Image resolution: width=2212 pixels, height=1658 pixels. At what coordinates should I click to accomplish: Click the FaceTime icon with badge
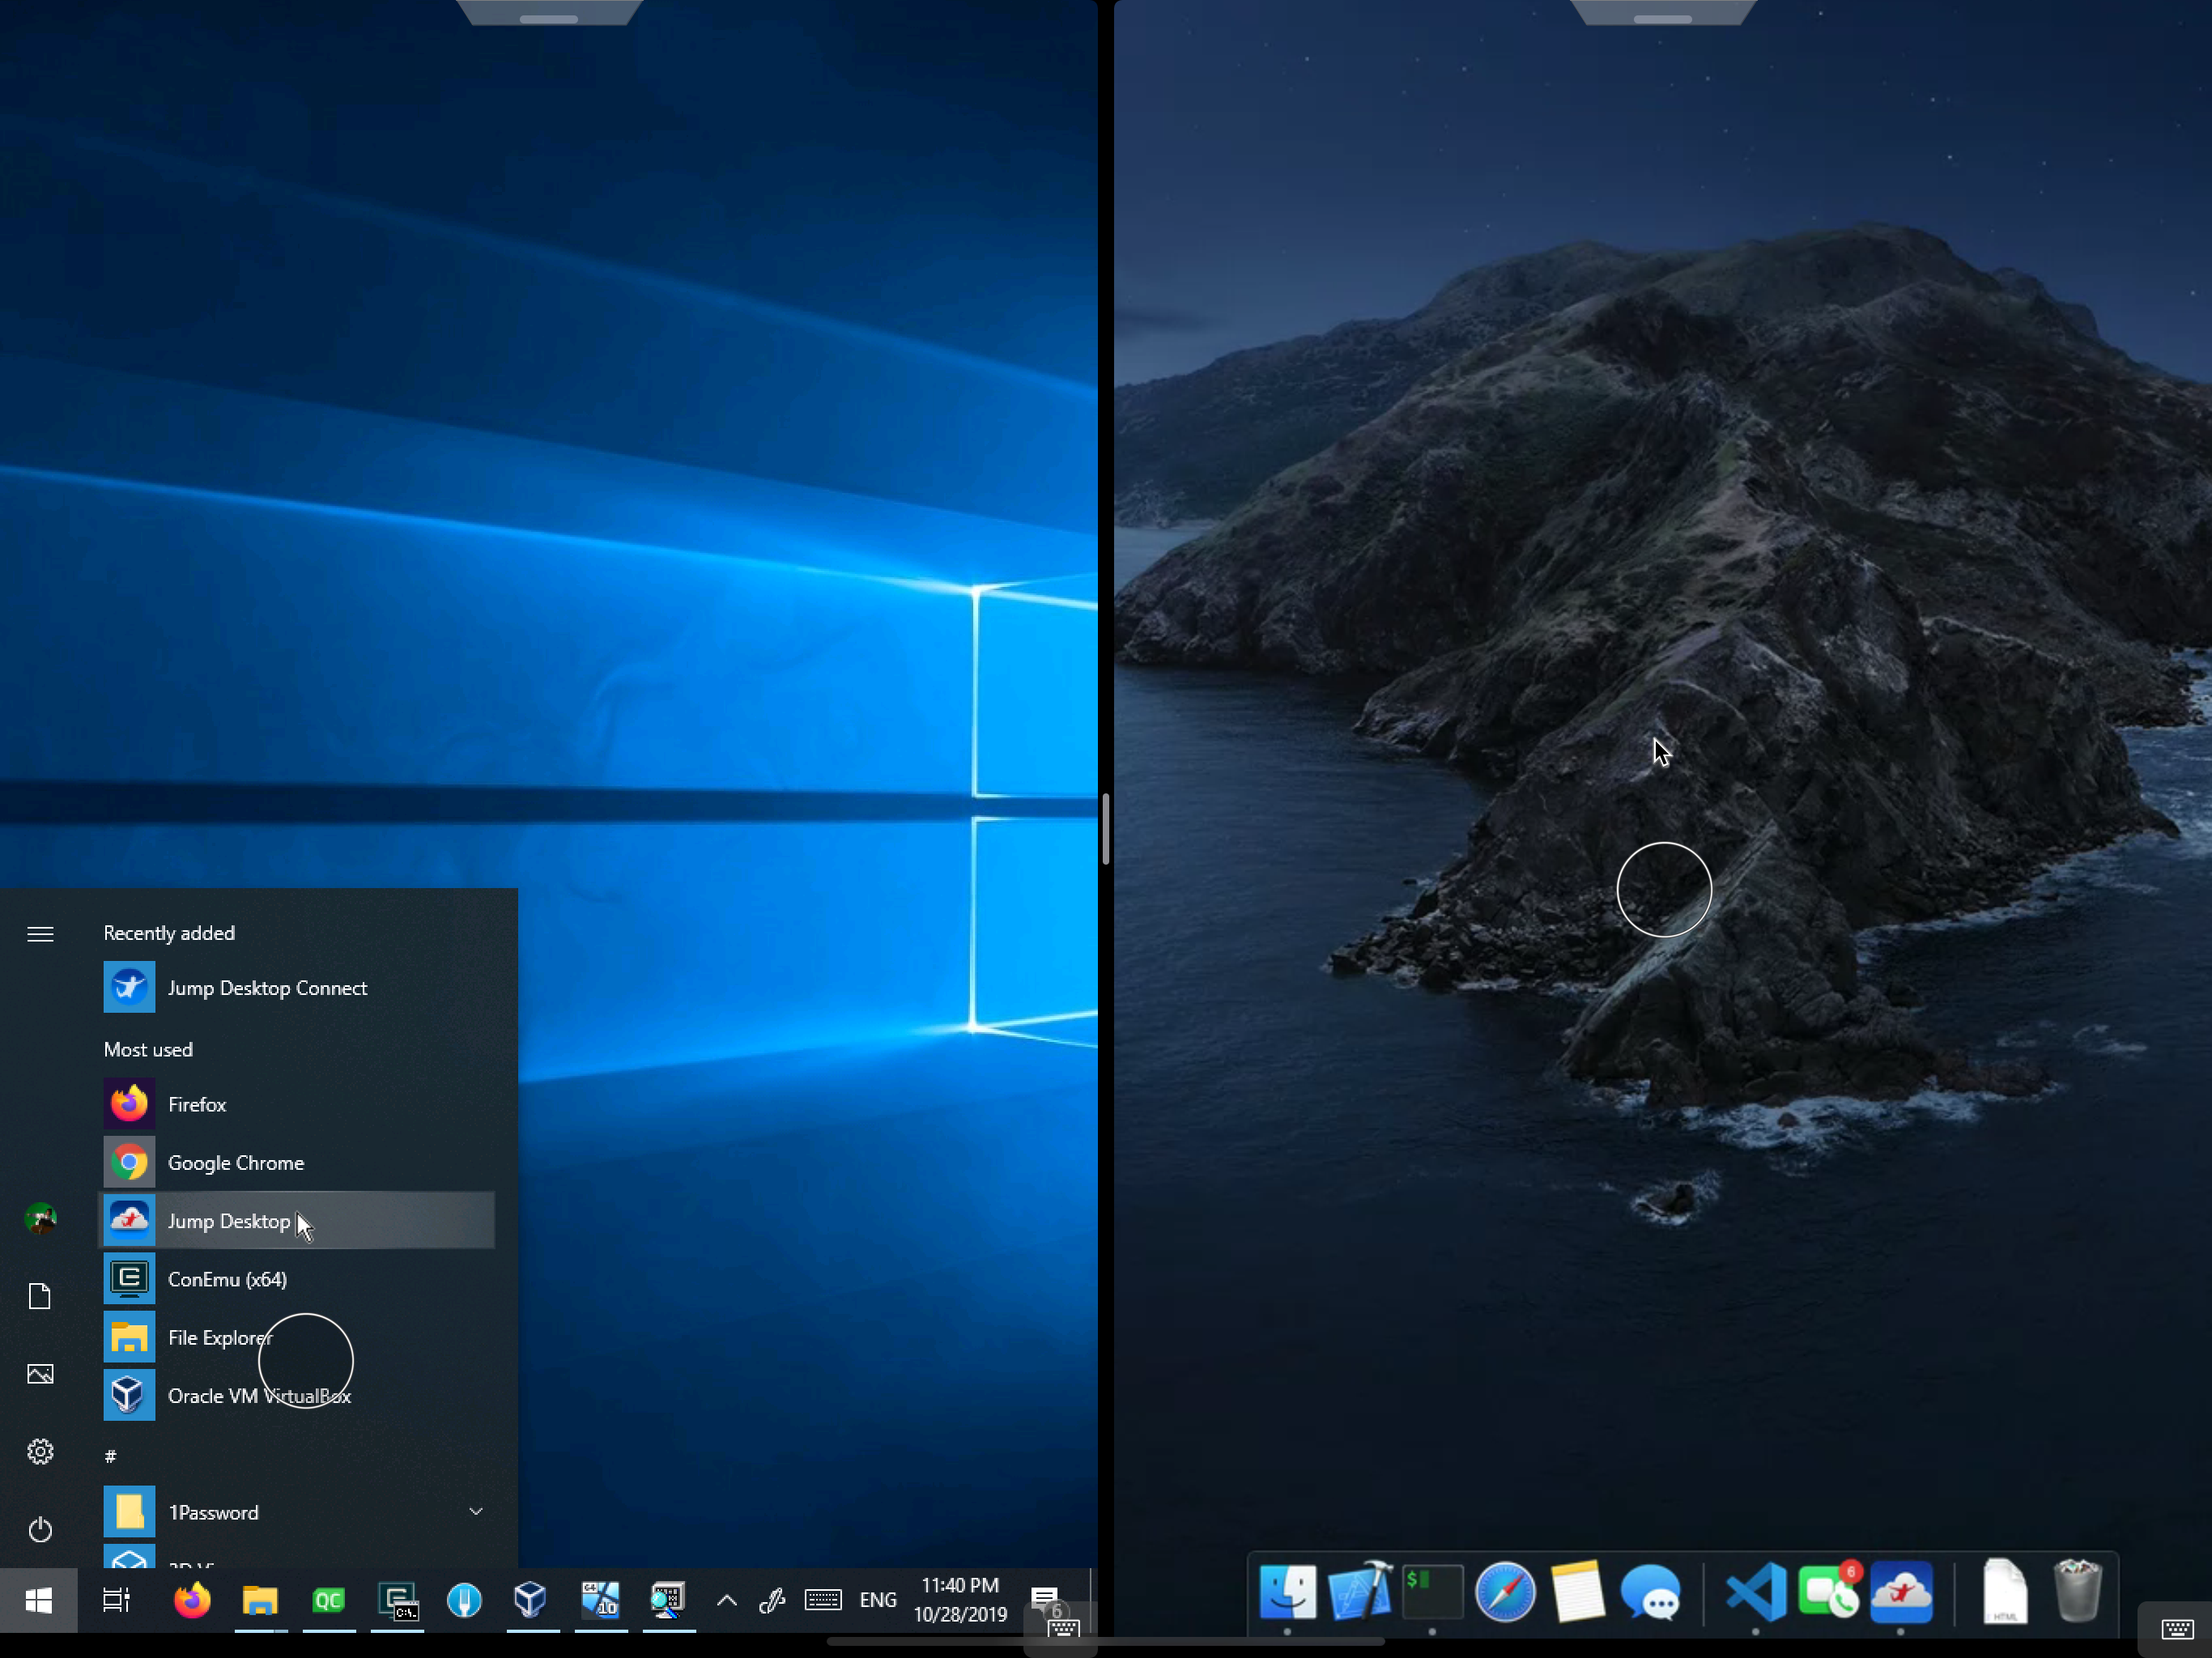click(x=1828, y=1591)
